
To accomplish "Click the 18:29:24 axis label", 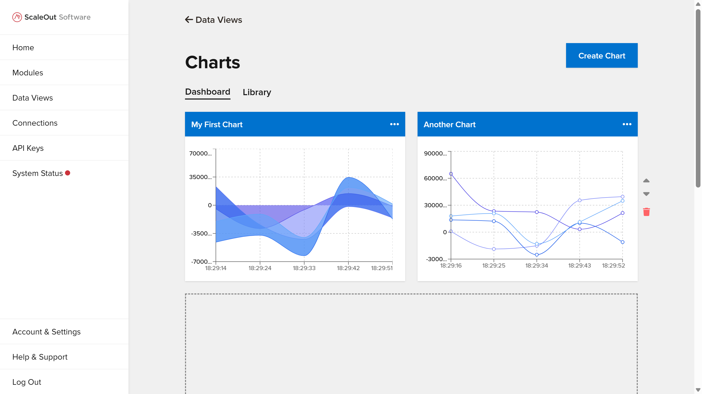I will 260,268.
